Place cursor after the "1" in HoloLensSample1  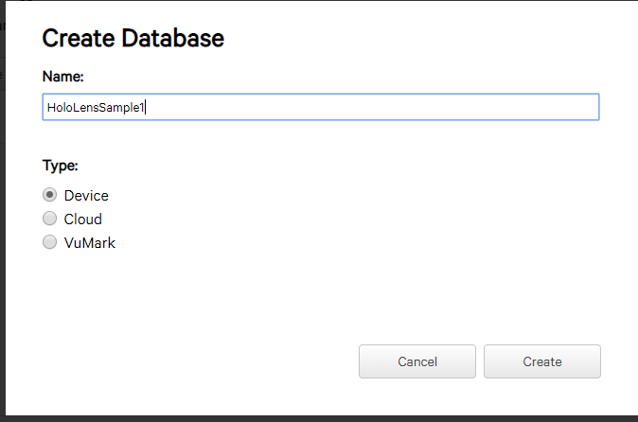tap(145, 108)
